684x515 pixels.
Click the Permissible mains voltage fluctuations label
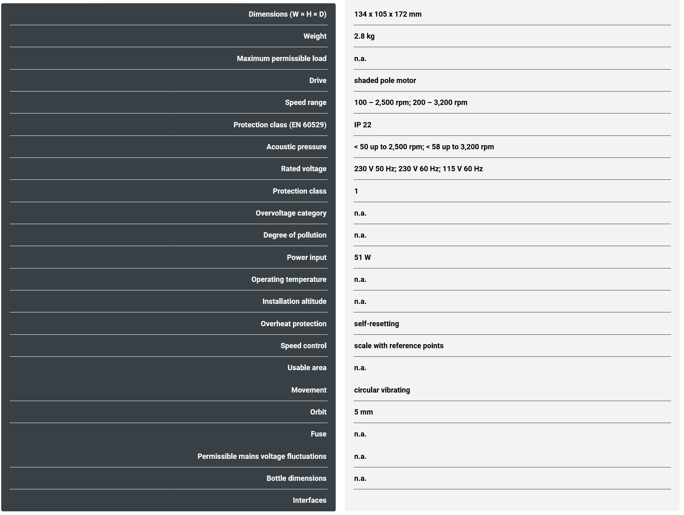click(262, 456)
